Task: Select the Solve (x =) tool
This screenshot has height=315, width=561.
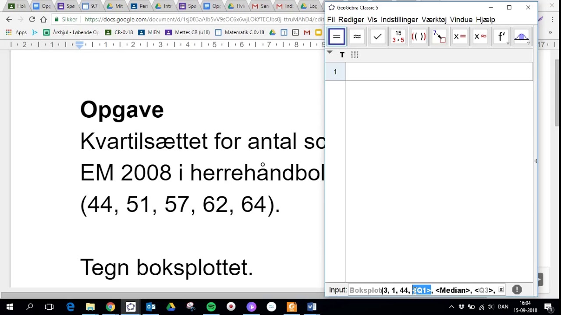Action: pyautogui.click(x=459, y=37)
